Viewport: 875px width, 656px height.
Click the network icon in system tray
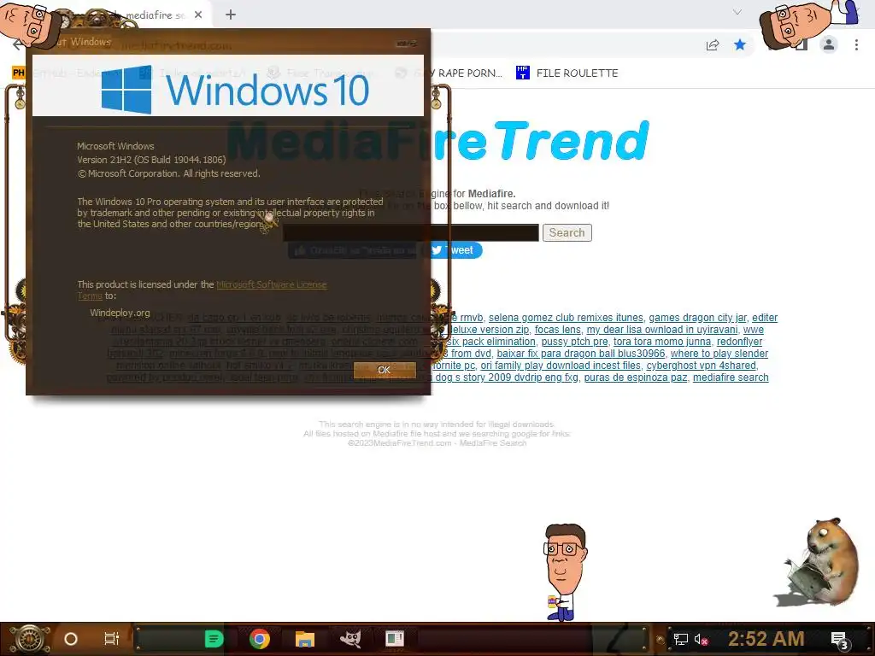coord(681,639)
